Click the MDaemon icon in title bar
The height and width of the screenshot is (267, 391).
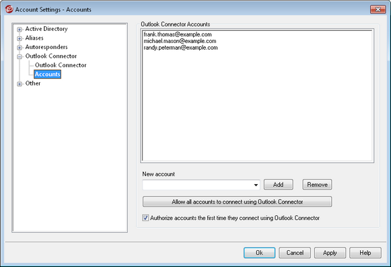pos(9,9)
